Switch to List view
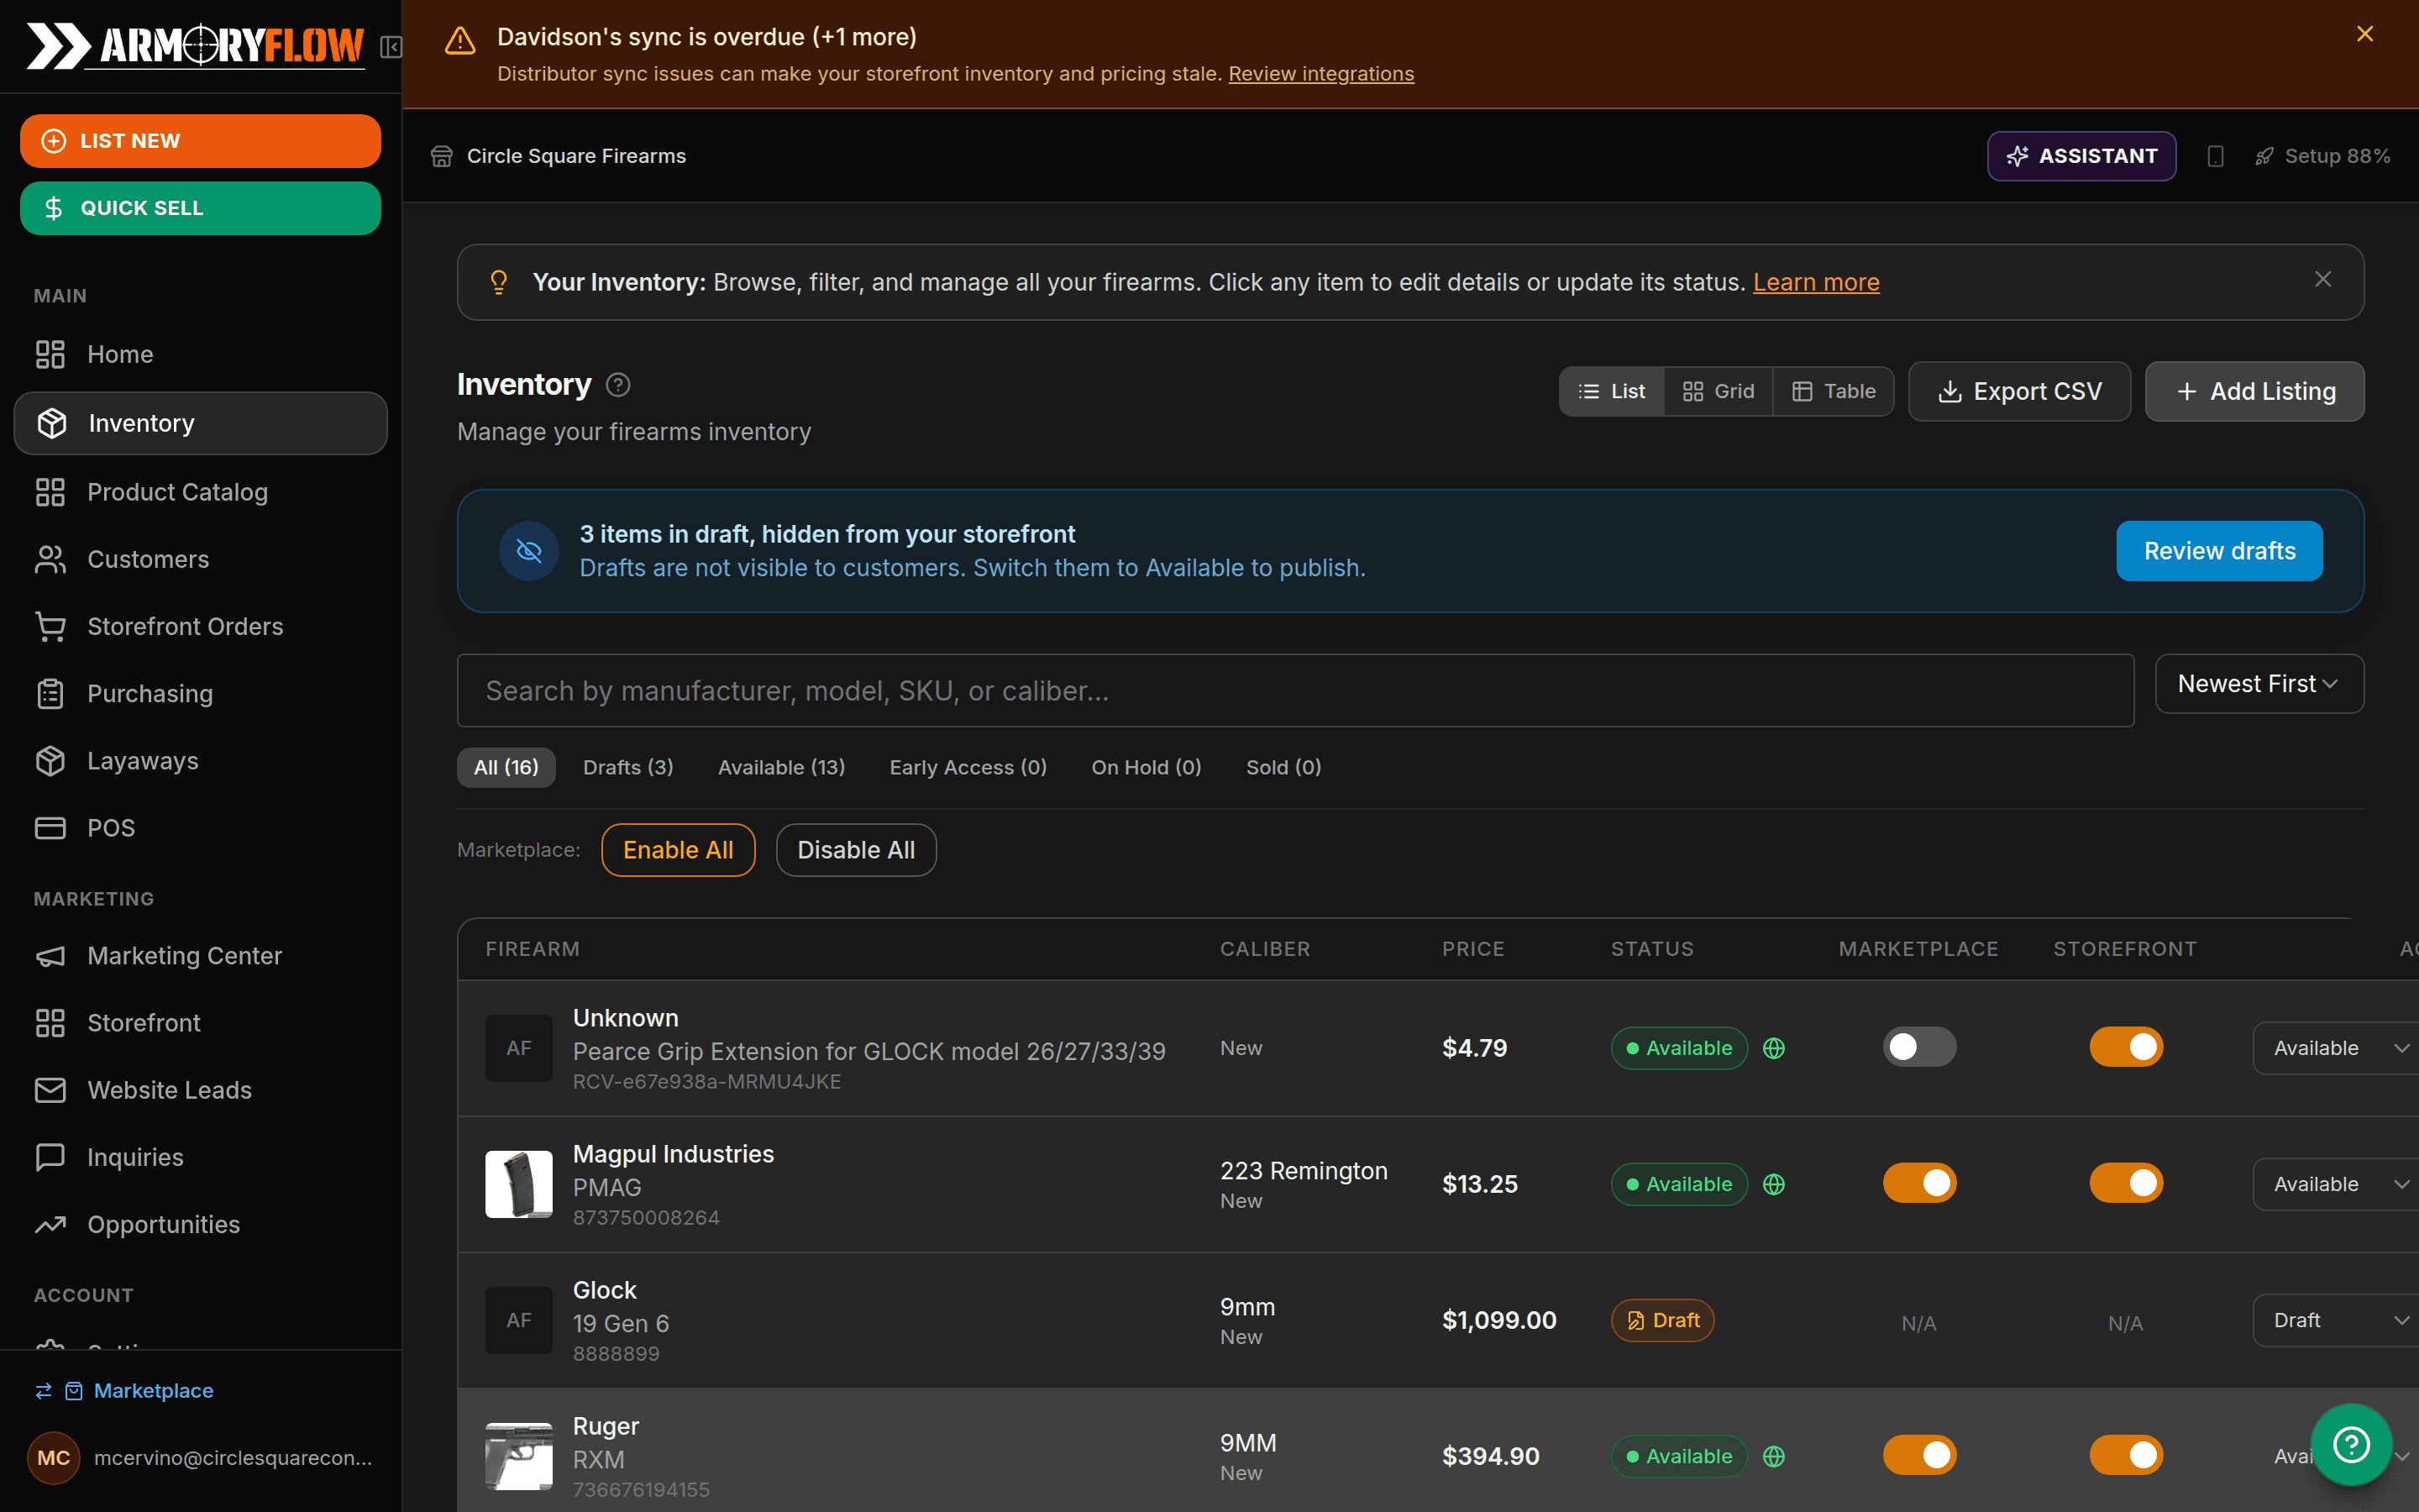 click(x=1613, y=391)
